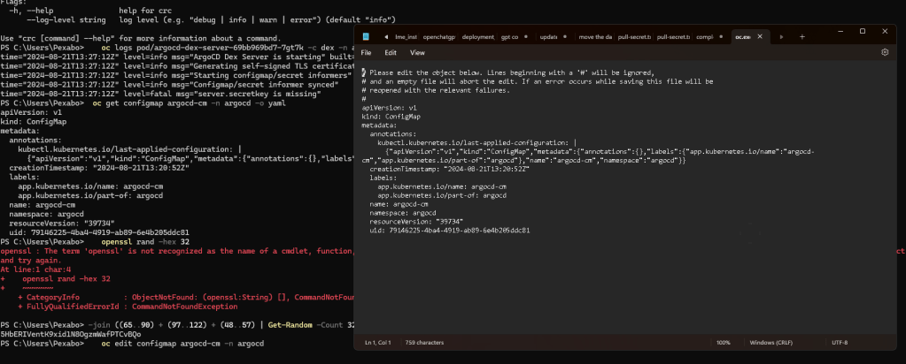906x364 pixels.
Task: Switch to the lme_inst tab
Action: point(407,36)
